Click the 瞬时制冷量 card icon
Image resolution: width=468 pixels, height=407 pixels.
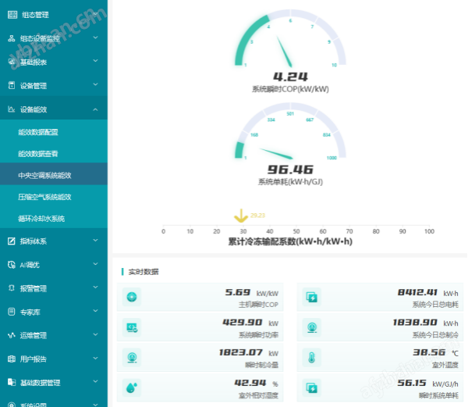pos(132,358)
